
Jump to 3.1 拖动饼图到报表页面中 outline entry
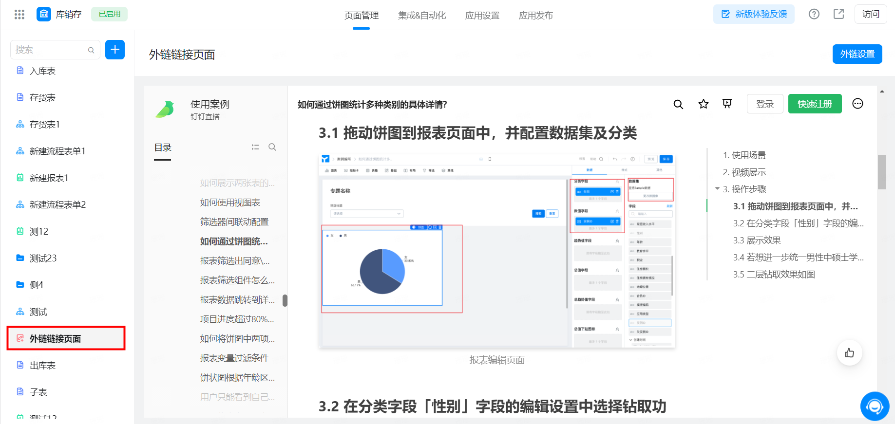796,206
